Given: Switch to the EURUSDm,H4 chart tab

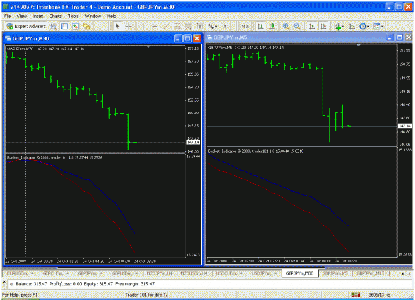Looking at the screenshot, I should point(20,273).
